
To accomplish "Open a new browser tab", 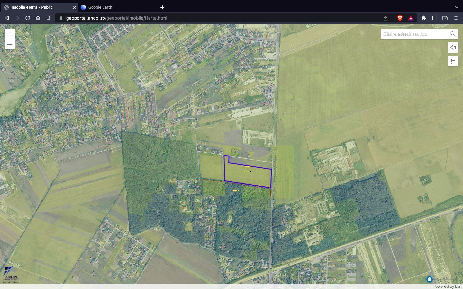I will [162, 7].
